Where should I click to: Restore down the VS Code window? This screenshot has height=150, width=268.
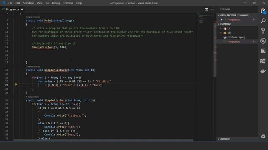tap(254, 3)
